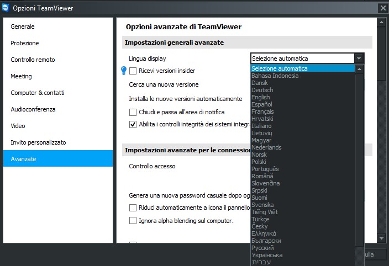Viewport: 389px width, 266px height.
Task: Select Bahasa Indonesia language
Action: coord(303,76)
